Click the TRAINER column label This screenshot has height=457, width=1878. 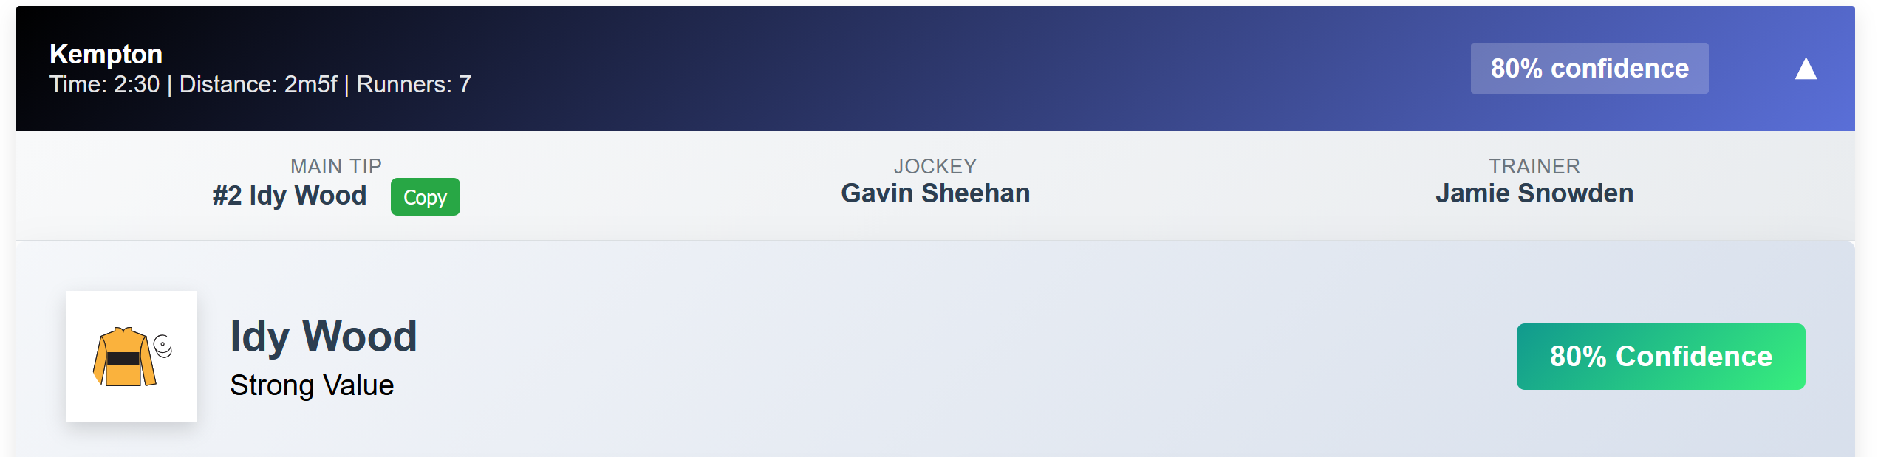coord(1534,166)
